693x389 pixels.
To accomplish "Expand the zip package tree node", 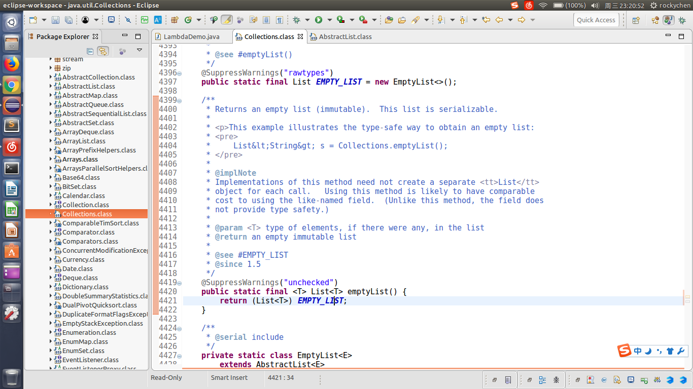I will pyautogui.click(x=51, y=68).
